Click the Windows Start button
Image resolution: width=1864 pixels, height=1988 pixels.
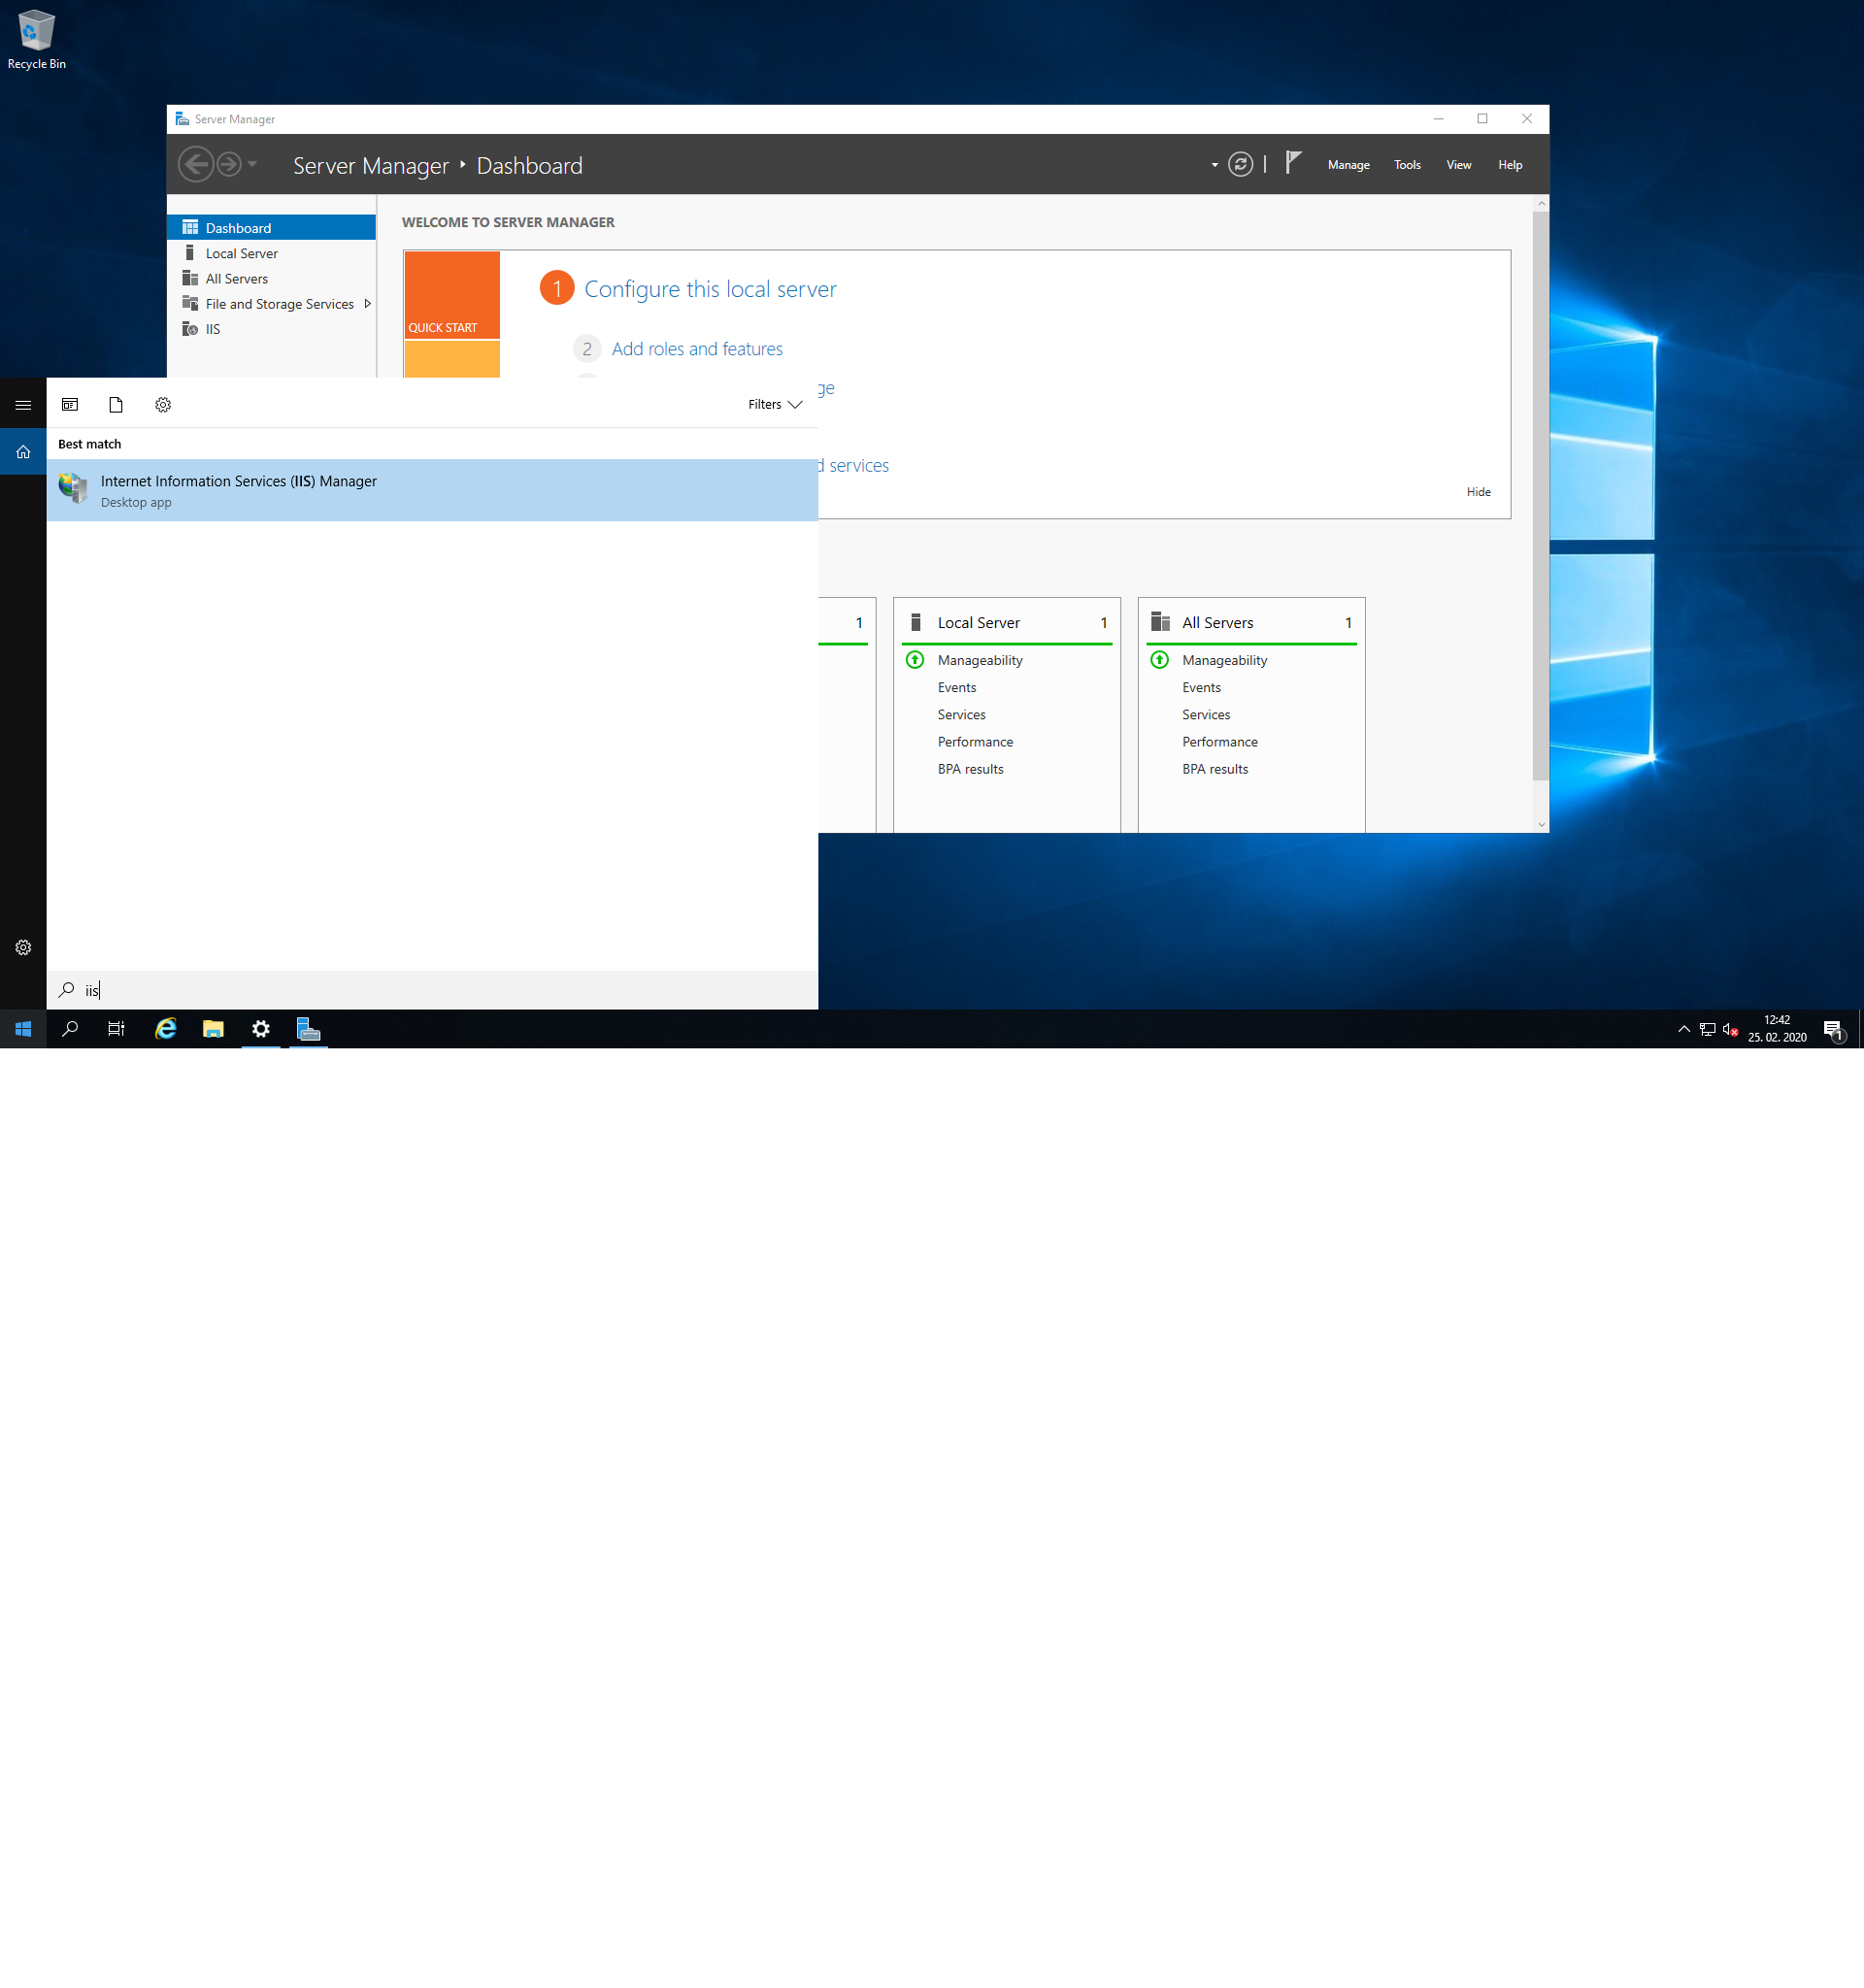pos(23,1029)
